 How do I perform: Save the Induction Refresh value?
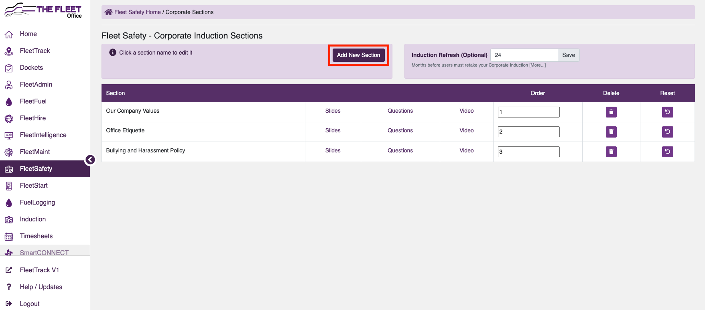pyautogui.click(x=569, y=55)
